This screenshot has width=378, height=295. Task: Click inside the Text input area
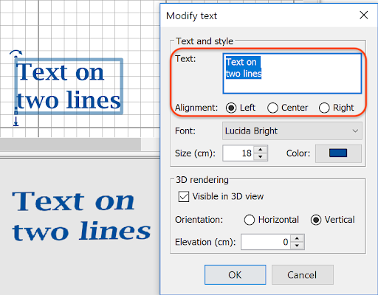292,74
